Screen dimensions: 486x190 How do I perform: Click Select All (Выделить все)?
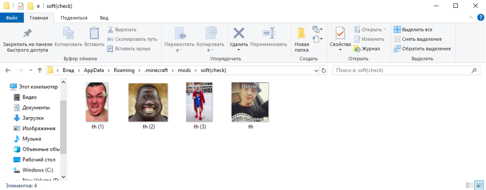pos(413,30)
